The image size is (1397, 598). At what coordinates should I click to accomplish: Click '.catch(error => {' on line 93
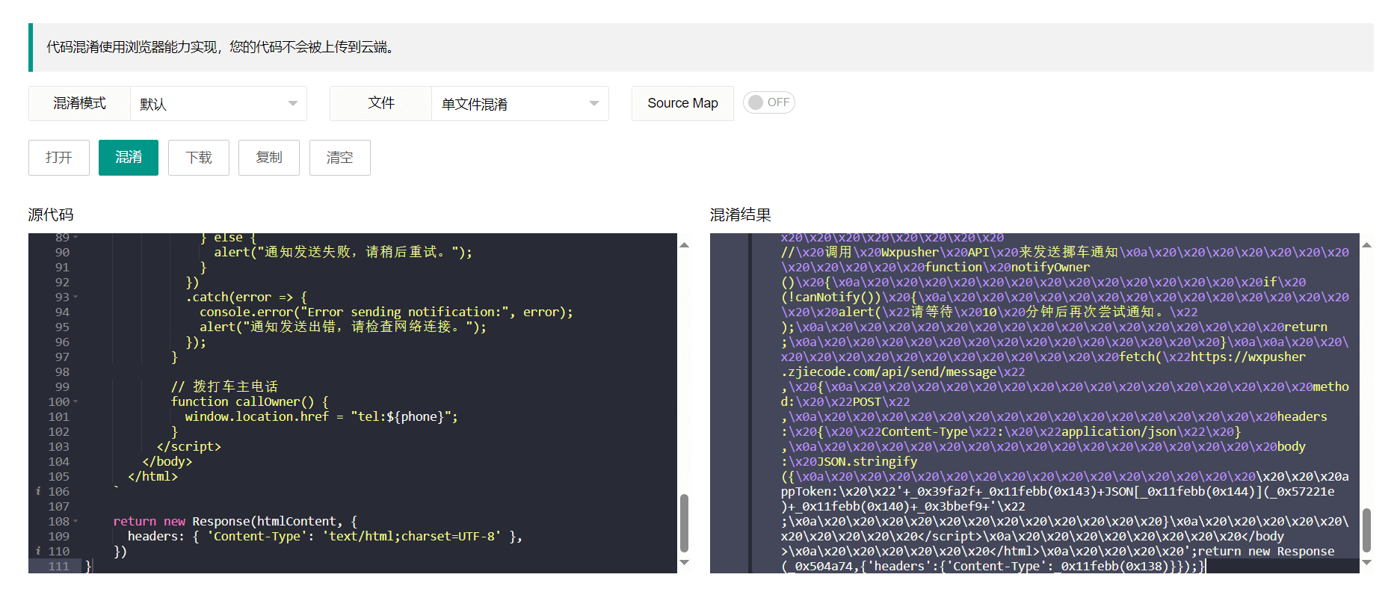click(x=246, y=298)
